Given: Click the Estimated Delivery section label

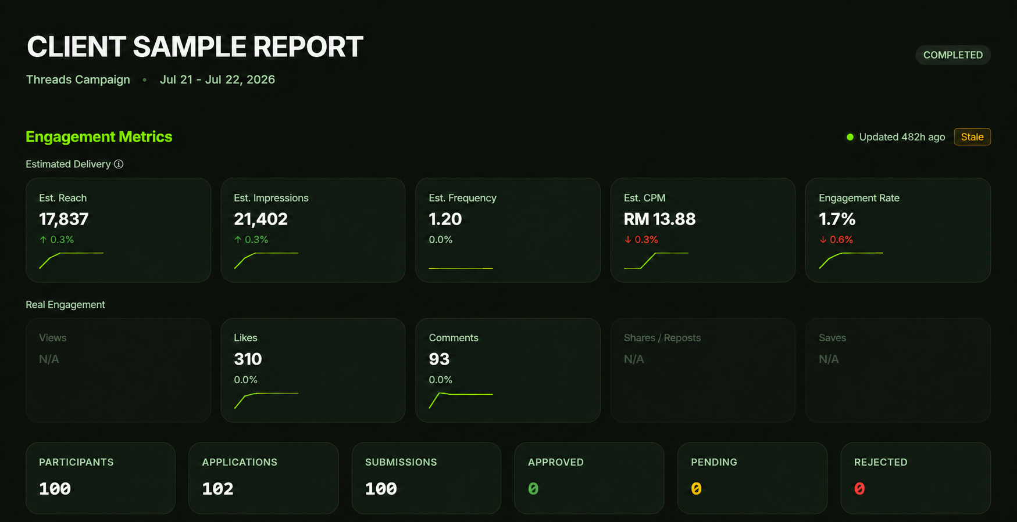Looking at the screenshot, I should (68, 164).
